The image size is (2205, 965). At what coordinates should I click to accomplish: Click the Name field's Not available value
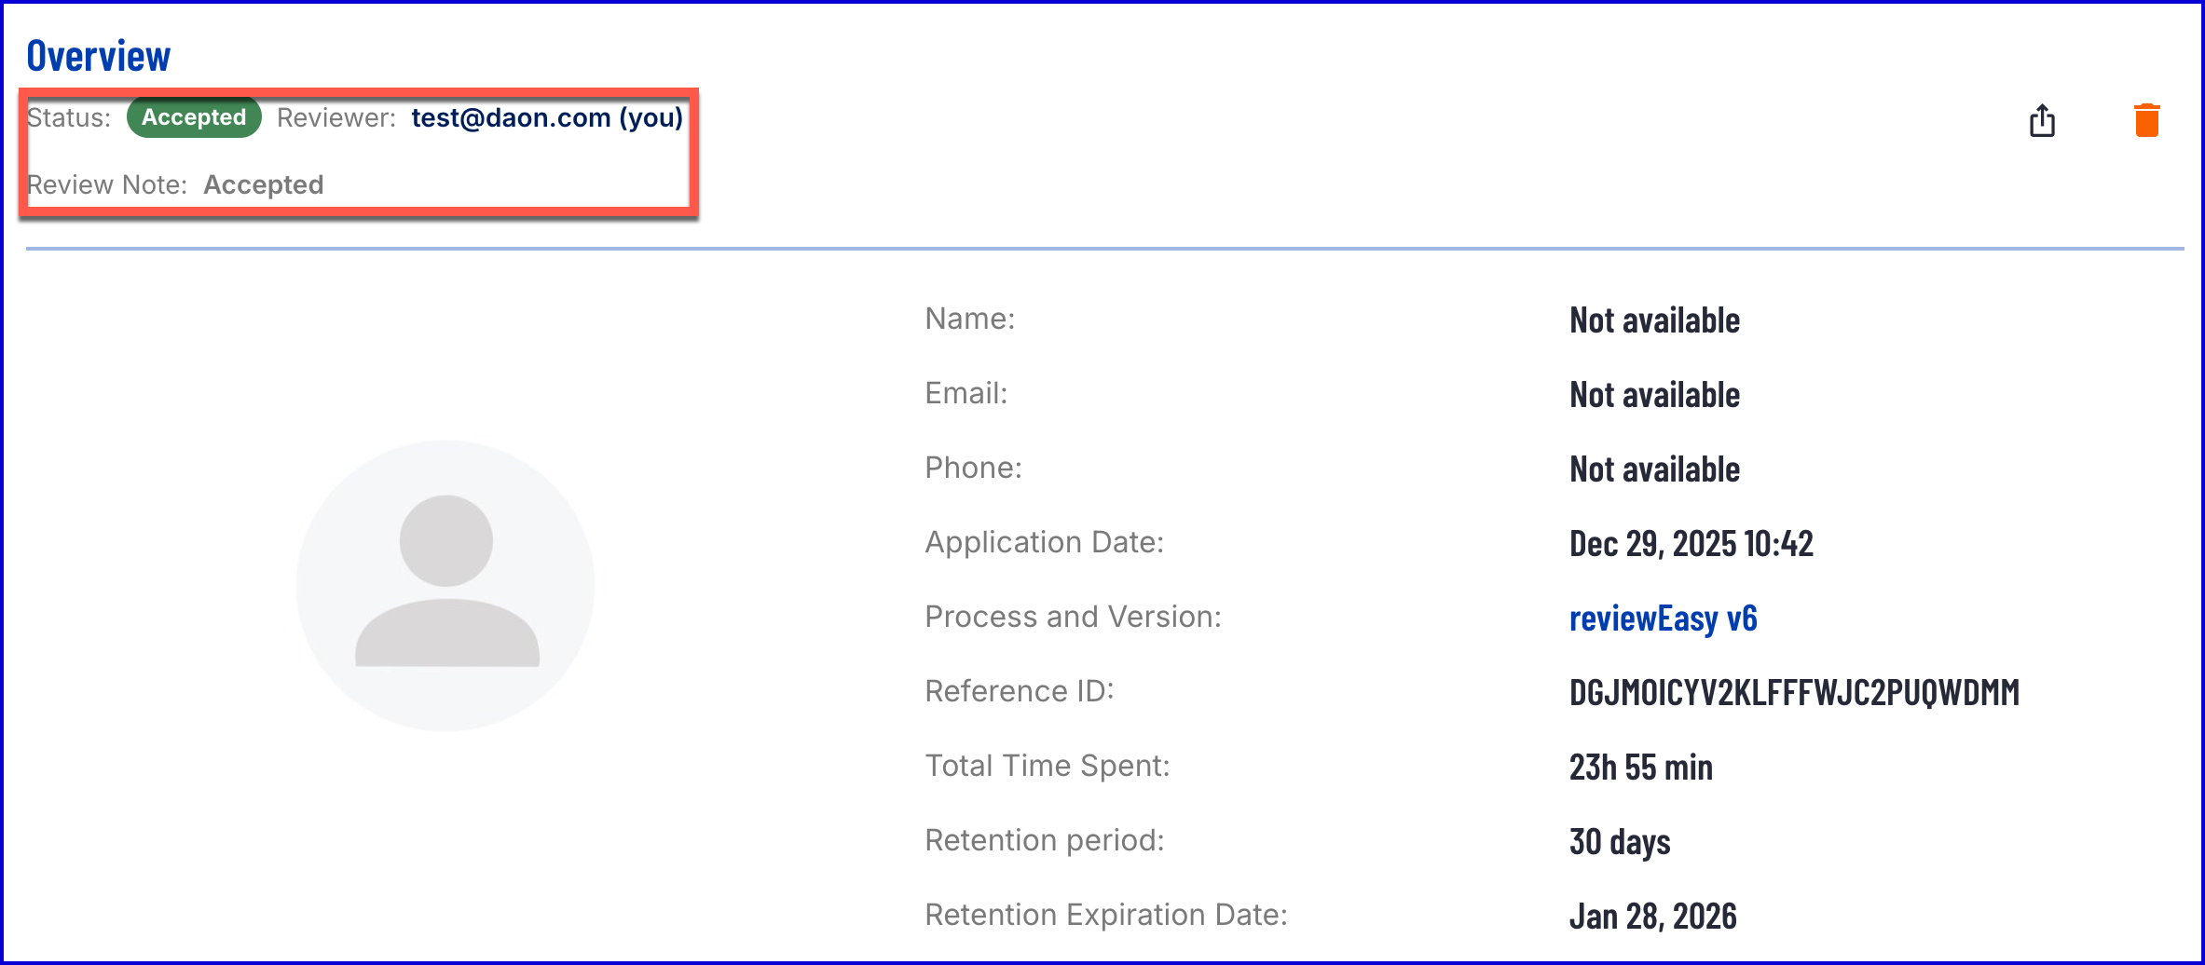(x=1654, y=320)
